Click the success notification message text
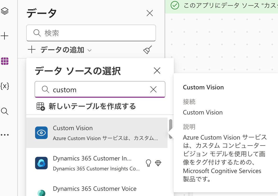The image size is (278, 196). [230, 5]
